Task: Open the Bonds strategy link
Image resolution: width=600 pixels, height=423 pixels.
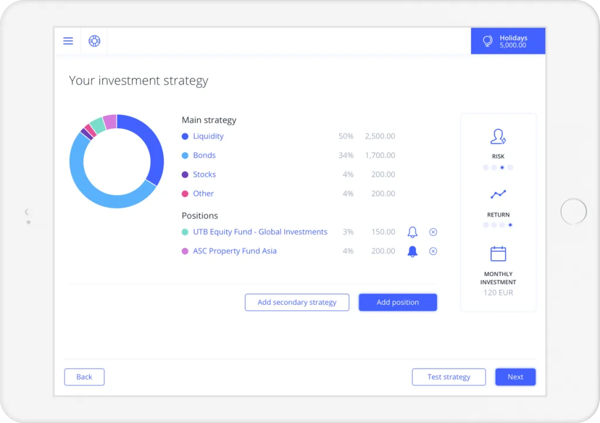Action: click(x=204, y=155)
